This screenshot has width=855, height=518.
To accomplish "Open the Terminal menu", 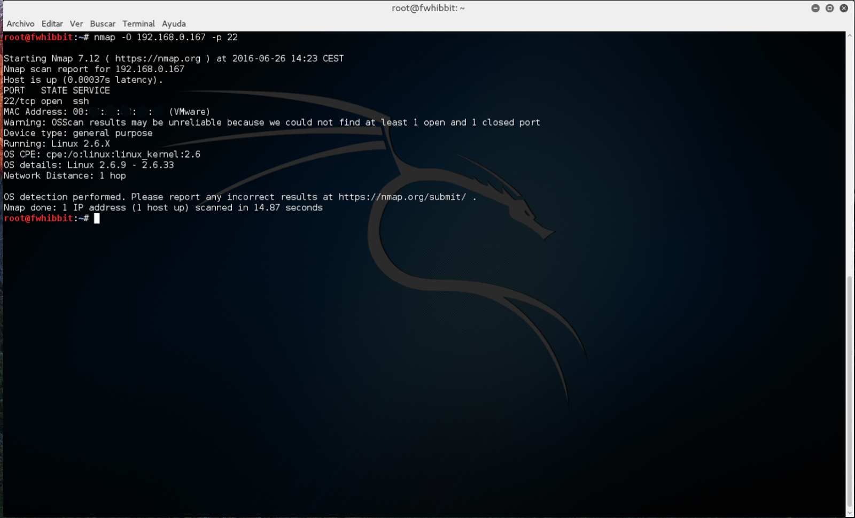I will [x=138, y=24].
